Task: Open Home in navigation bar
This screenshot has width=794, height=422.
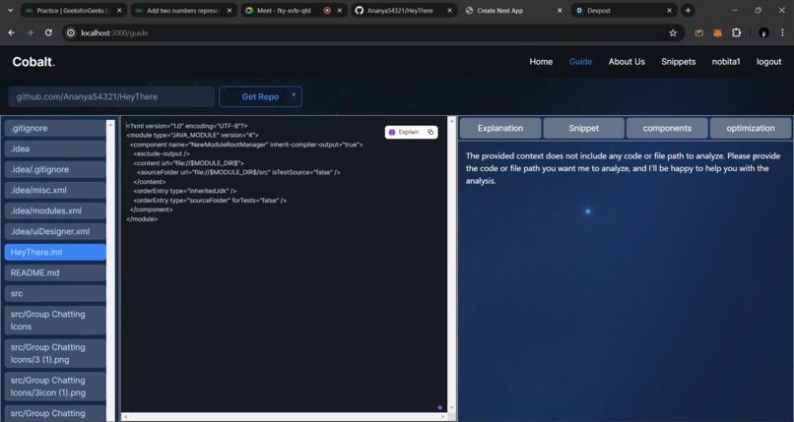Action: pyautogui.click(x=541, y=62)
